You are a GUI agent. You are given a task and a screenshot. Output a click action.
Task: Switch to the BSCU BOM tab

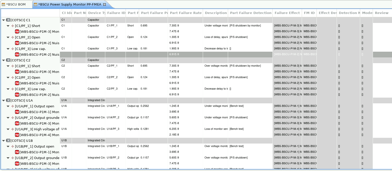(15, 4)
